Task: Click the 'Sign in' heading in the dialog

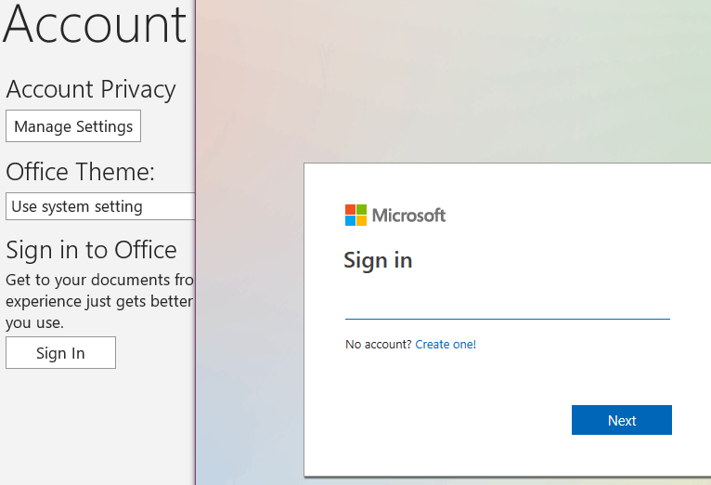Action: tap(378, 261)
